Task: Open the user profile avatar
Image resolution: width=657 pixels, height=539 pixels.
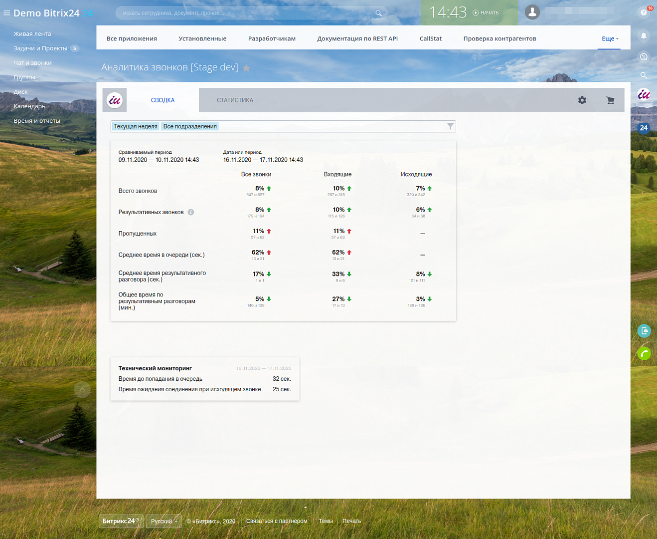Action: point(532,12)
